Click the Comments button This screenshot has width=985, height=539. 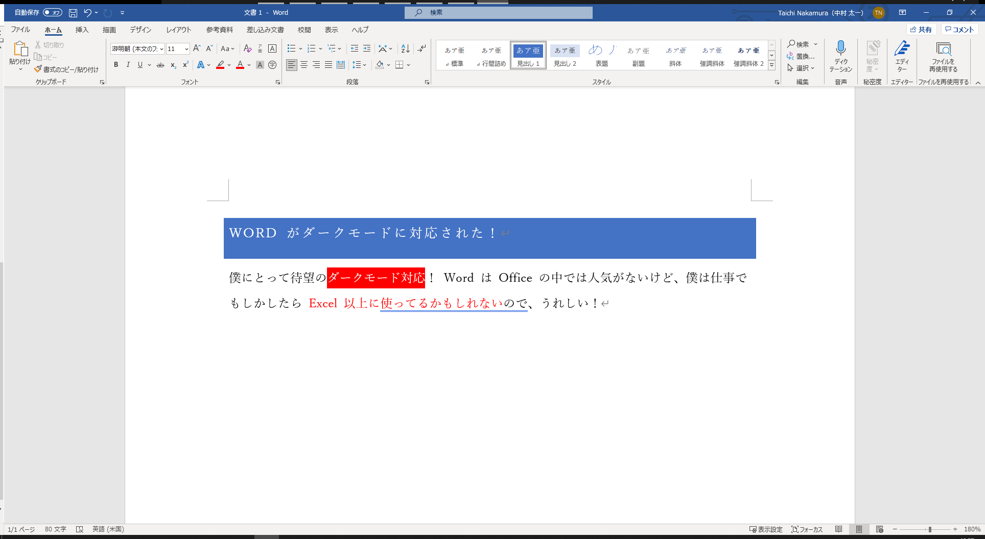pyautogui.click(x=959, y=30)
